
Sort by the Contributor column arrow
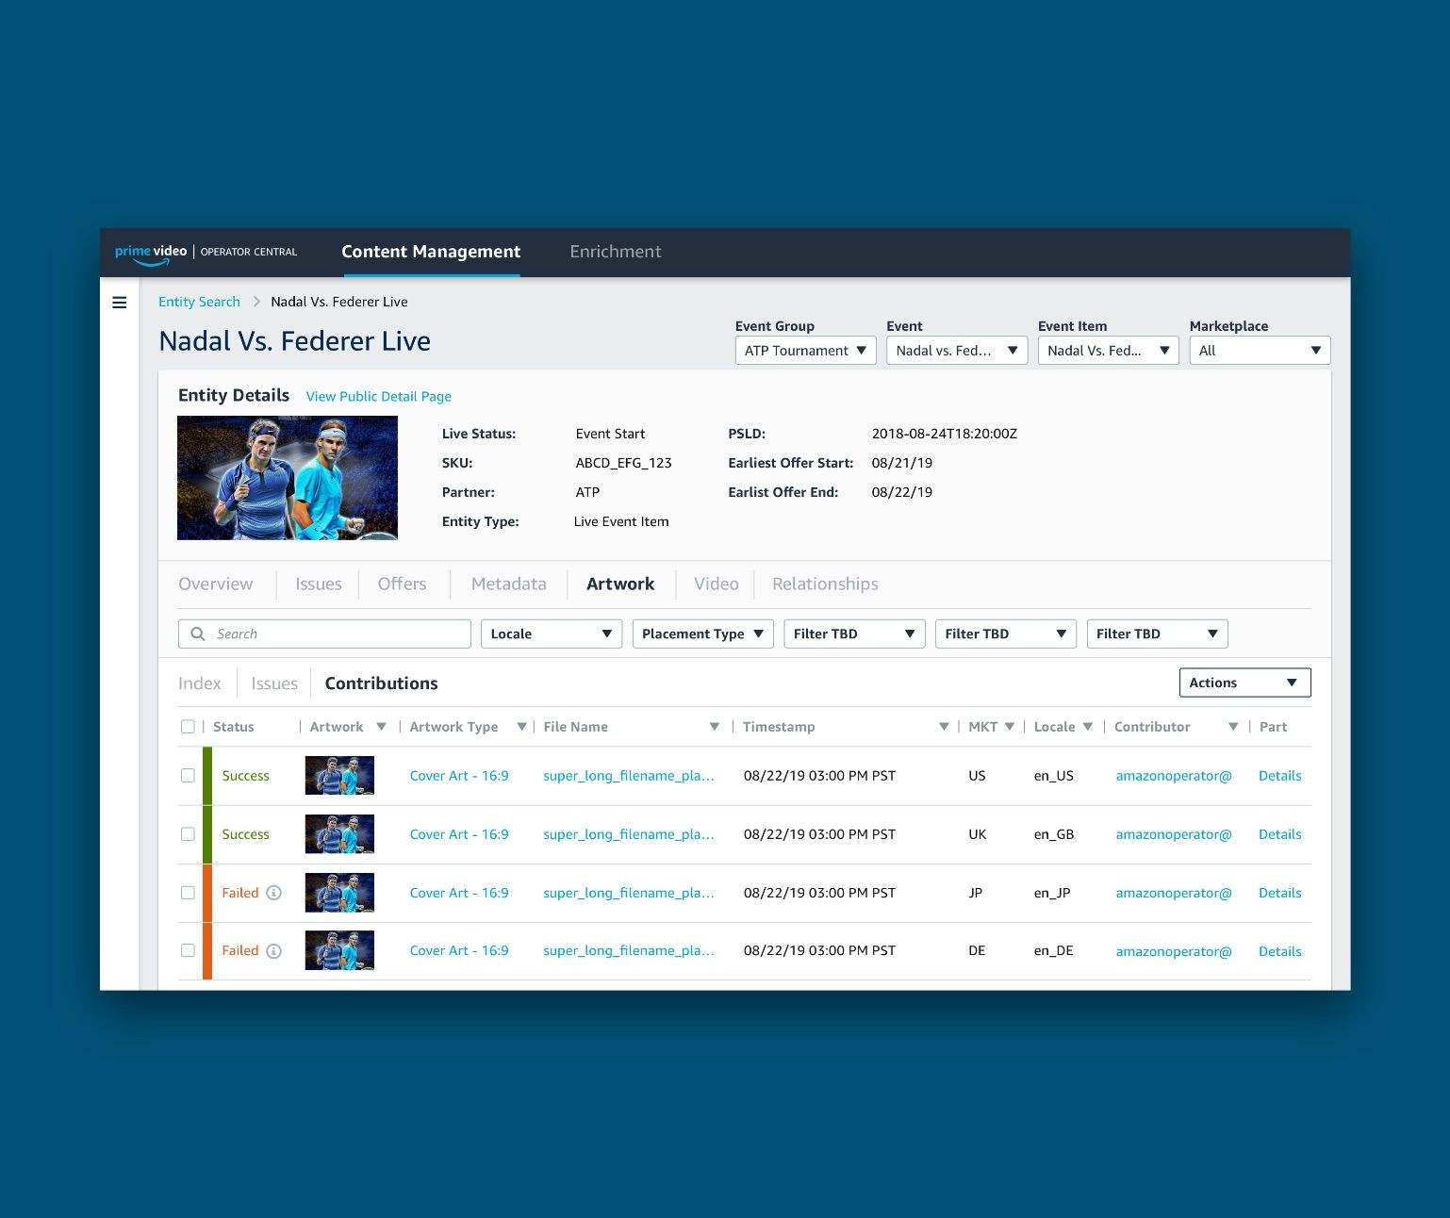point(1233,727)
